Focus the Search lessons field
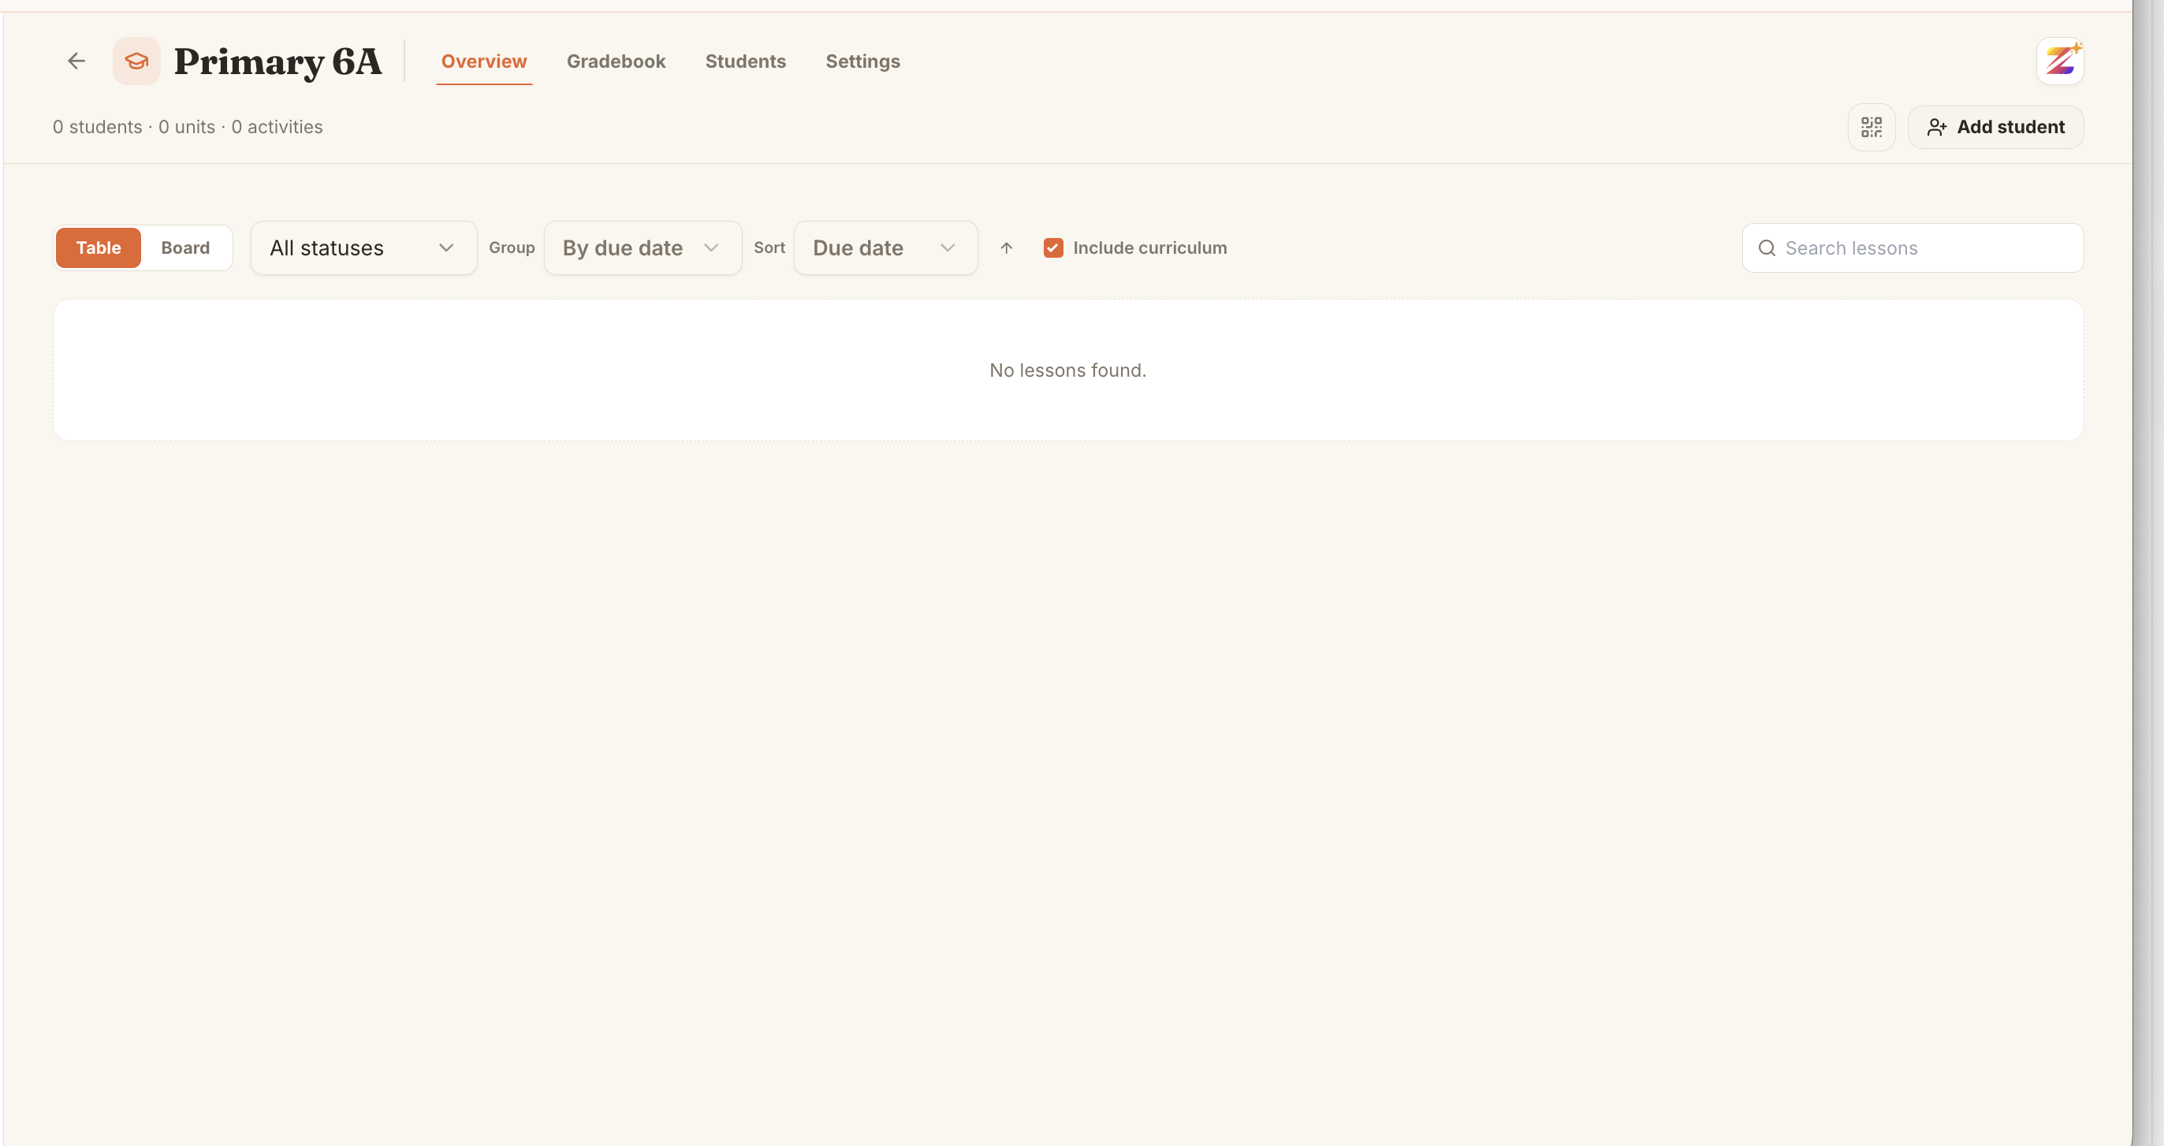 1913,247
